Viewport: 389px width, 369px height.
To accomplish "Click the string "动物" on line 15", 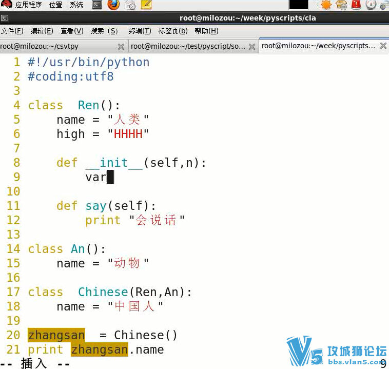I will (128, 263).
